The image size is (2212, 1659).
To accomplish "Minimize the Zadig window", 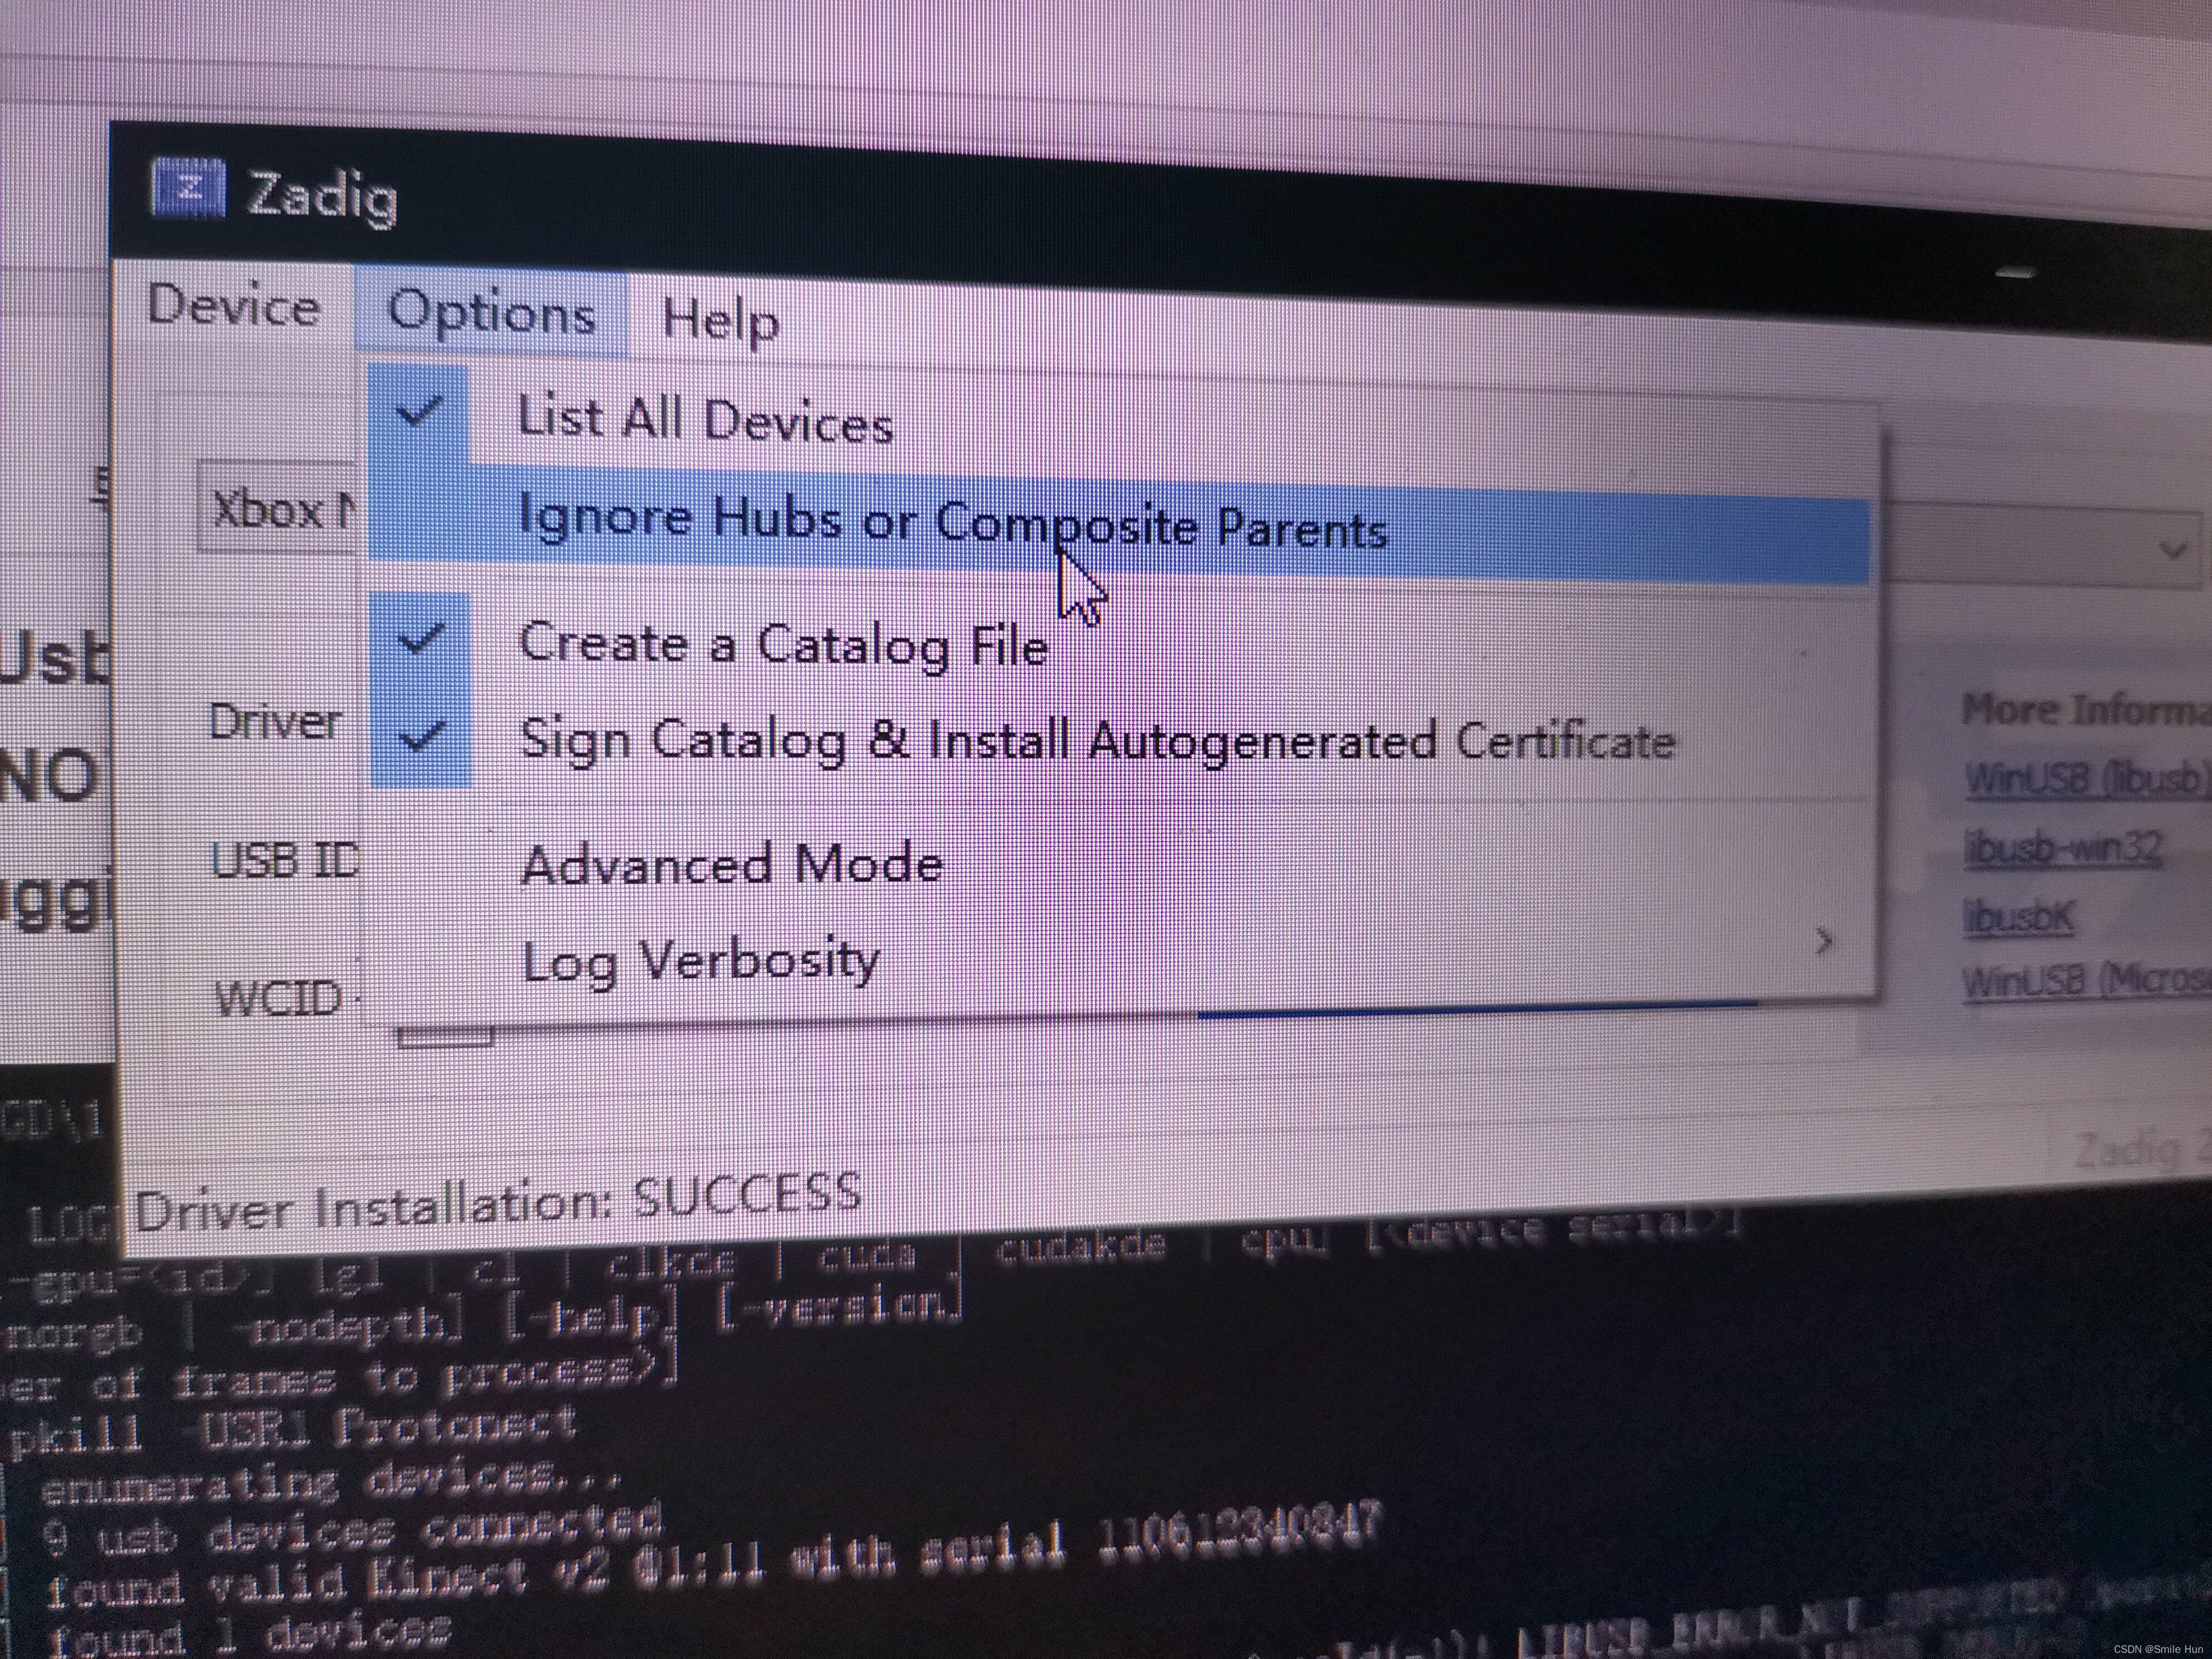I will pos(2015,273).
